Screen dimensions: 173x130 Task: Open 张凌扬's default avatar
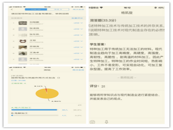pyautogui.click(x=23, y=29)
